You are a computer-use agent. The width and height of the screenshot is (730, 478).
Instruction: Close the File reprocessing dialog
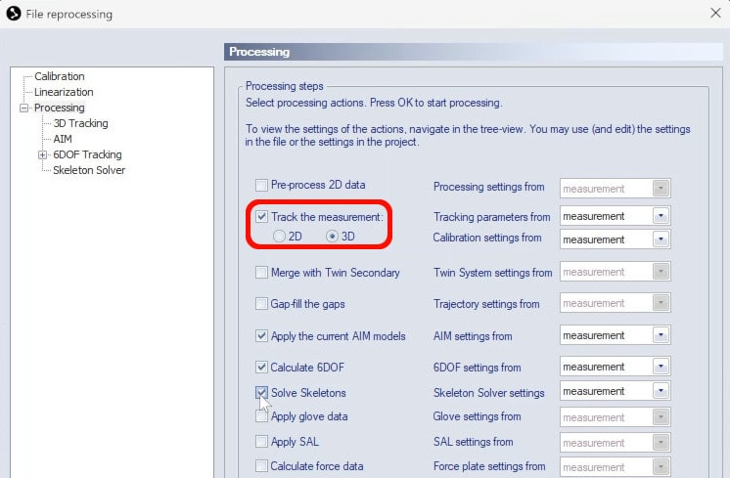[x=713, y=14]
